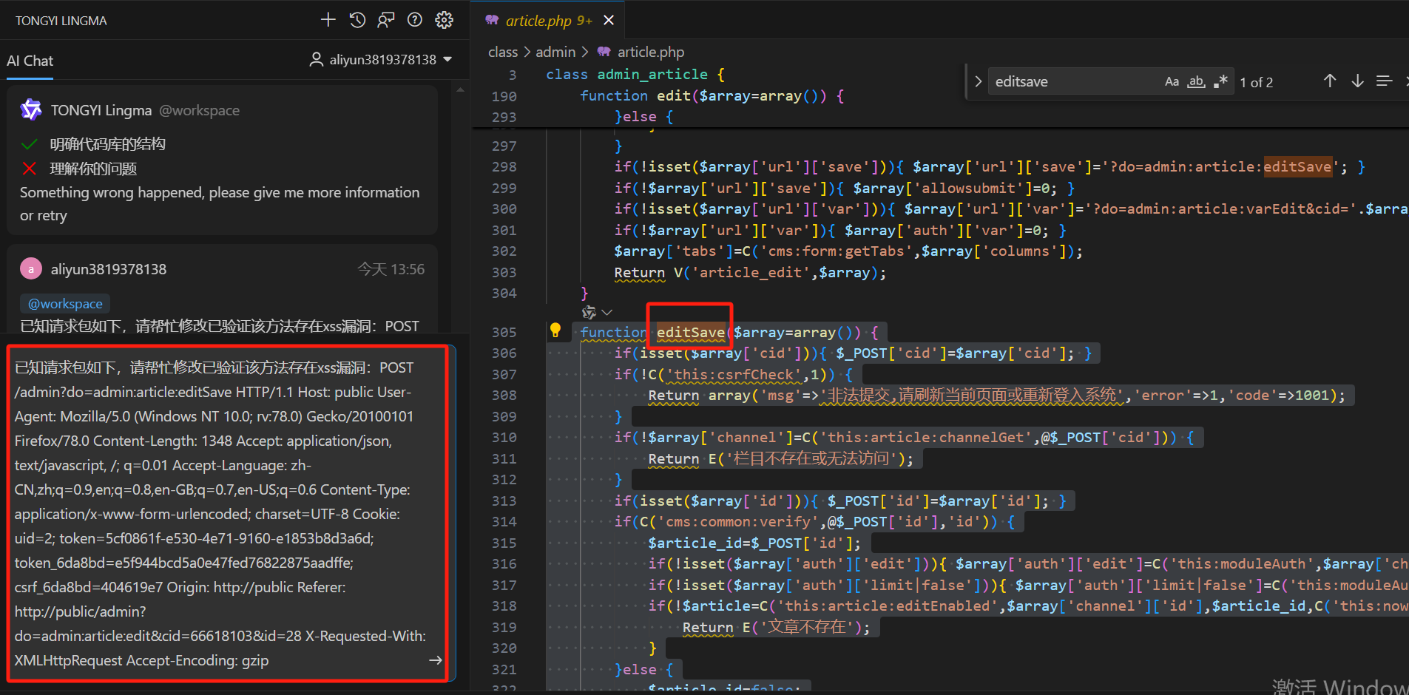Viewport: 1409px width, 695px height.
Task: Open the help question mark icon
Action: [415, 20]
